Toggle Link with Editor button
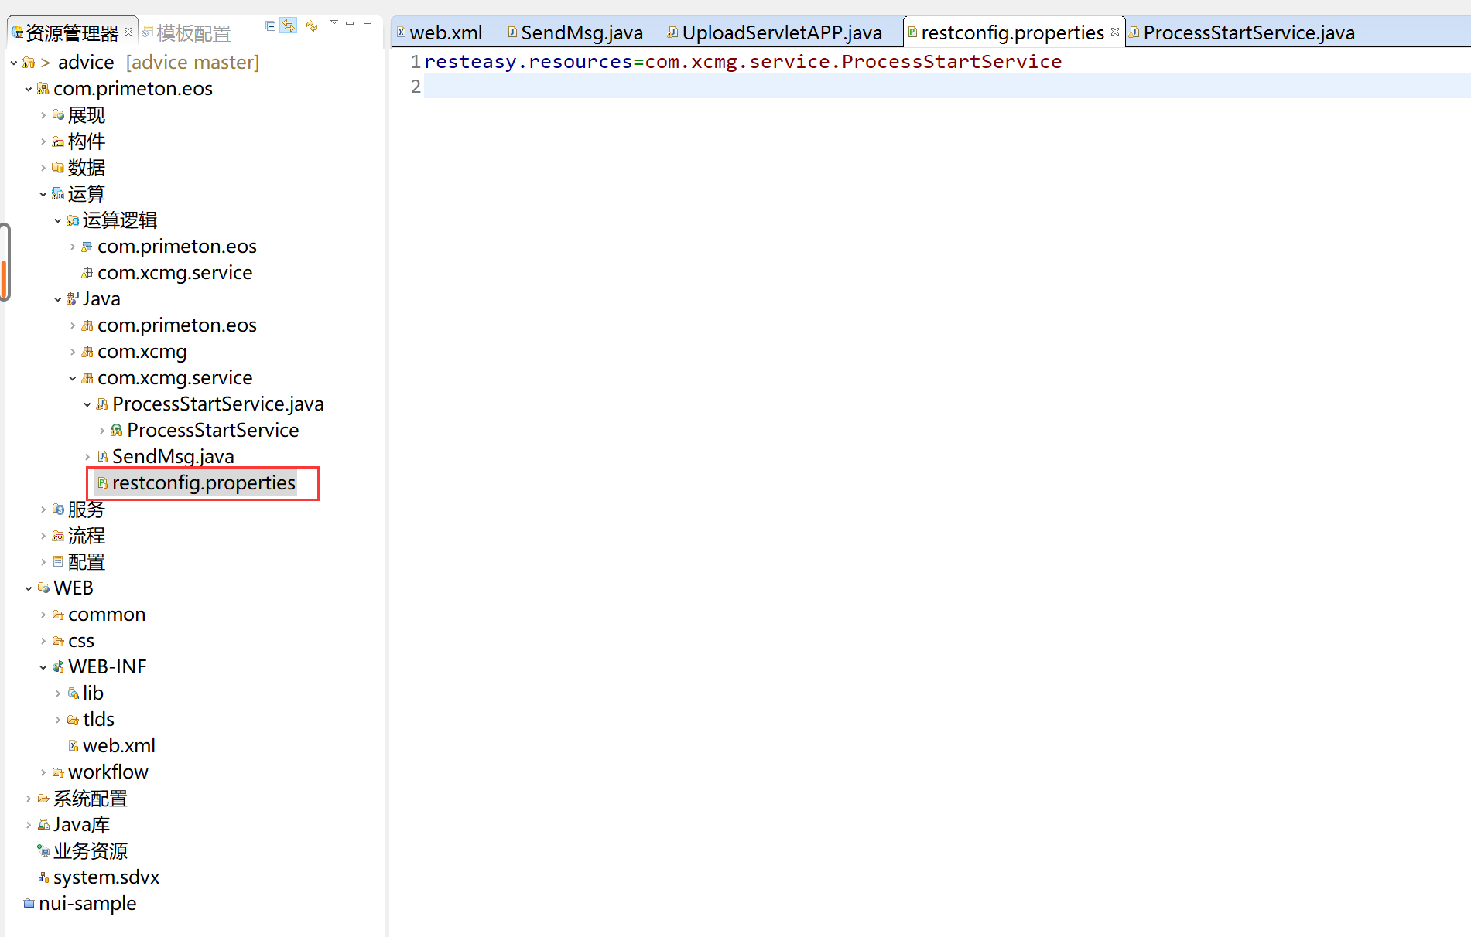This screenshot has width=1471, height=937. [x=289, y=26]
